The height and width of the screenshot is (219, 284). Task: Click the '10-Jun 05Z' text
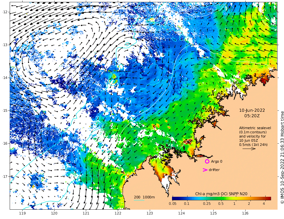pos(249,140)
